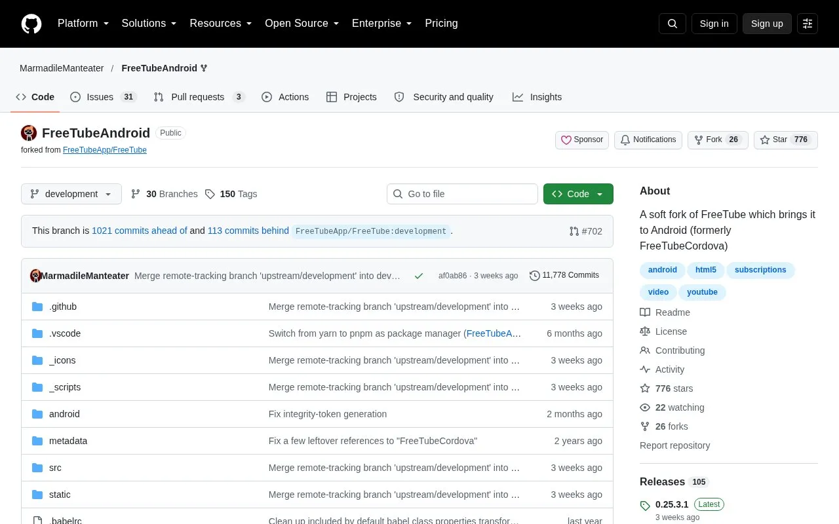Open pull request #702 link
This screenshot has height=524, width=839.
585,231
